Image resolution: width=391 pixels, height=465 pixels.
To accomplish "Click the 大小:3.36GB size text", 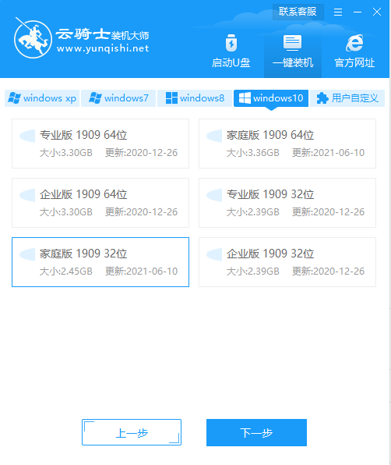I will 253,153.
